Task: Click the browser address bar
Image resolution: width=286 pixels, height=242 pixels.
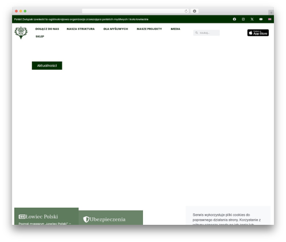Action: pos(136,11)
